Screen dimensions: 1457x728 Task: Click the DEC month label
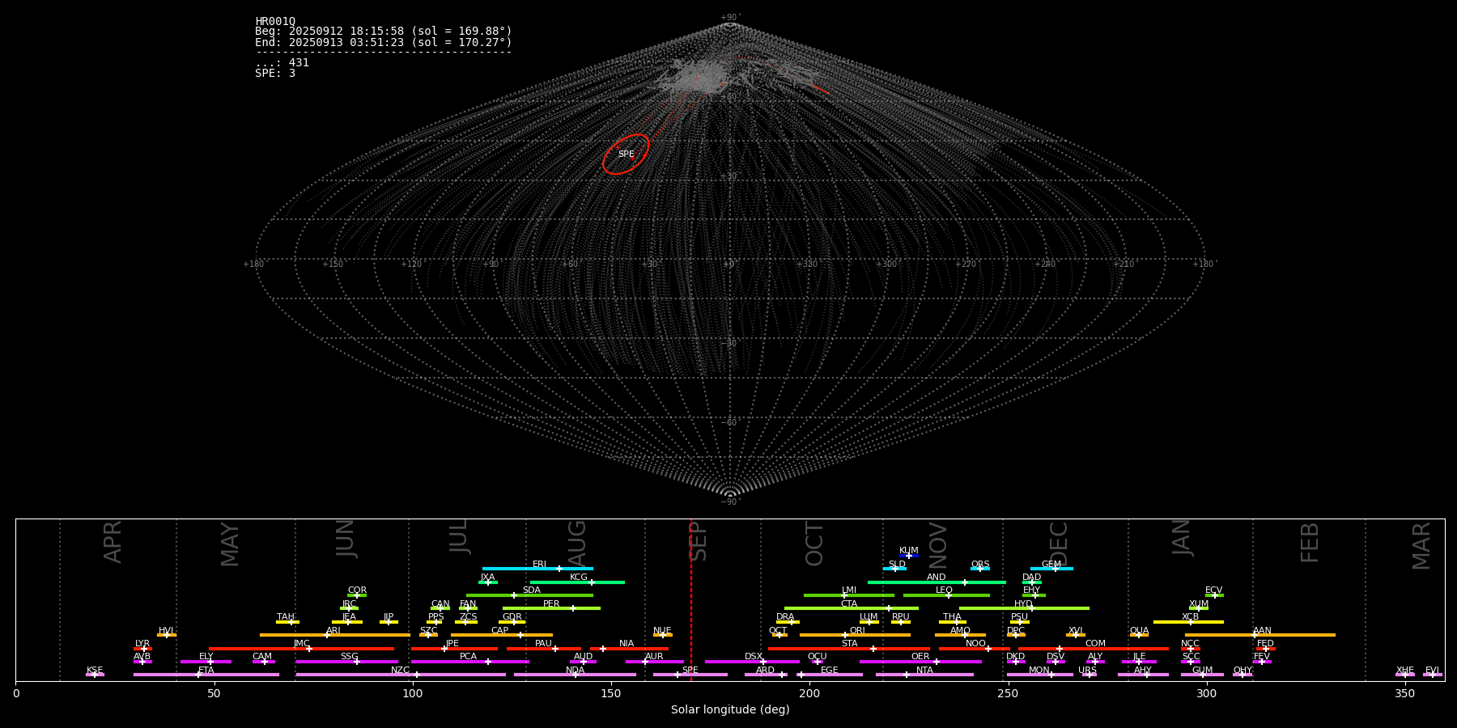click(x=1058, y=543)
